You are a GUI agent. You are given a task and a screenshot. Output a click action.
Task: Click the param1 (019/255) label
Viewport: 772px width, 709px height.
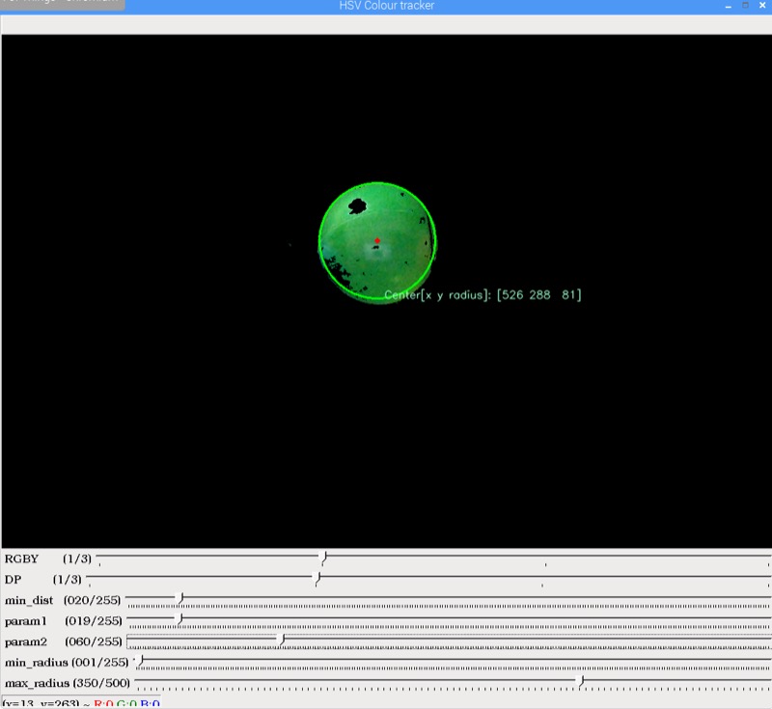(x=63, y=620)
